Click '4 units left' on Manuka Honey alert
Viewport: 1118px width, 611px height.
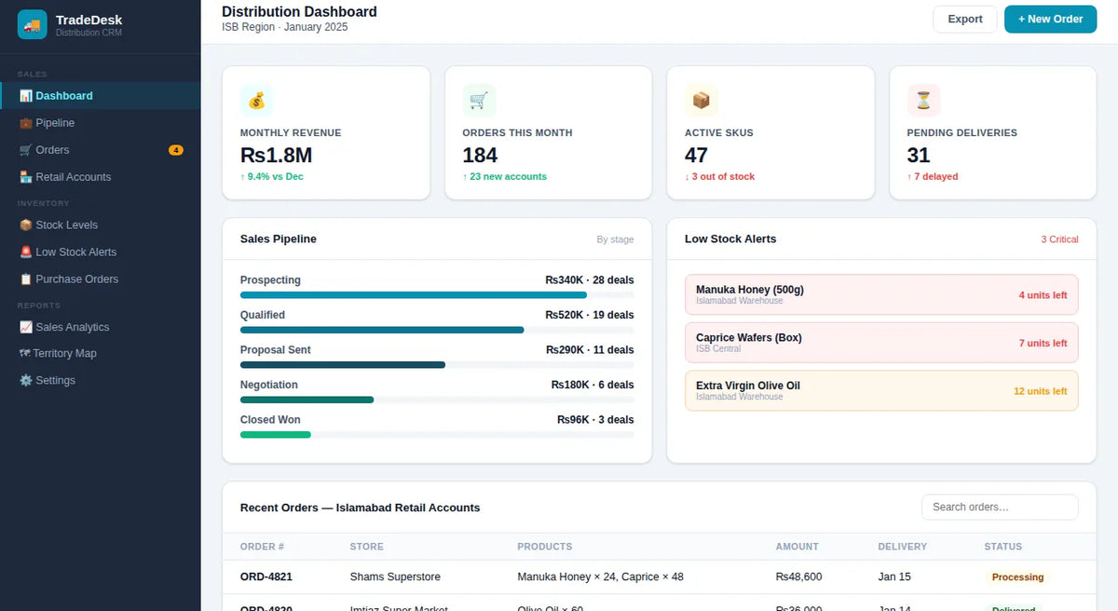click(x=1043, y=295)
